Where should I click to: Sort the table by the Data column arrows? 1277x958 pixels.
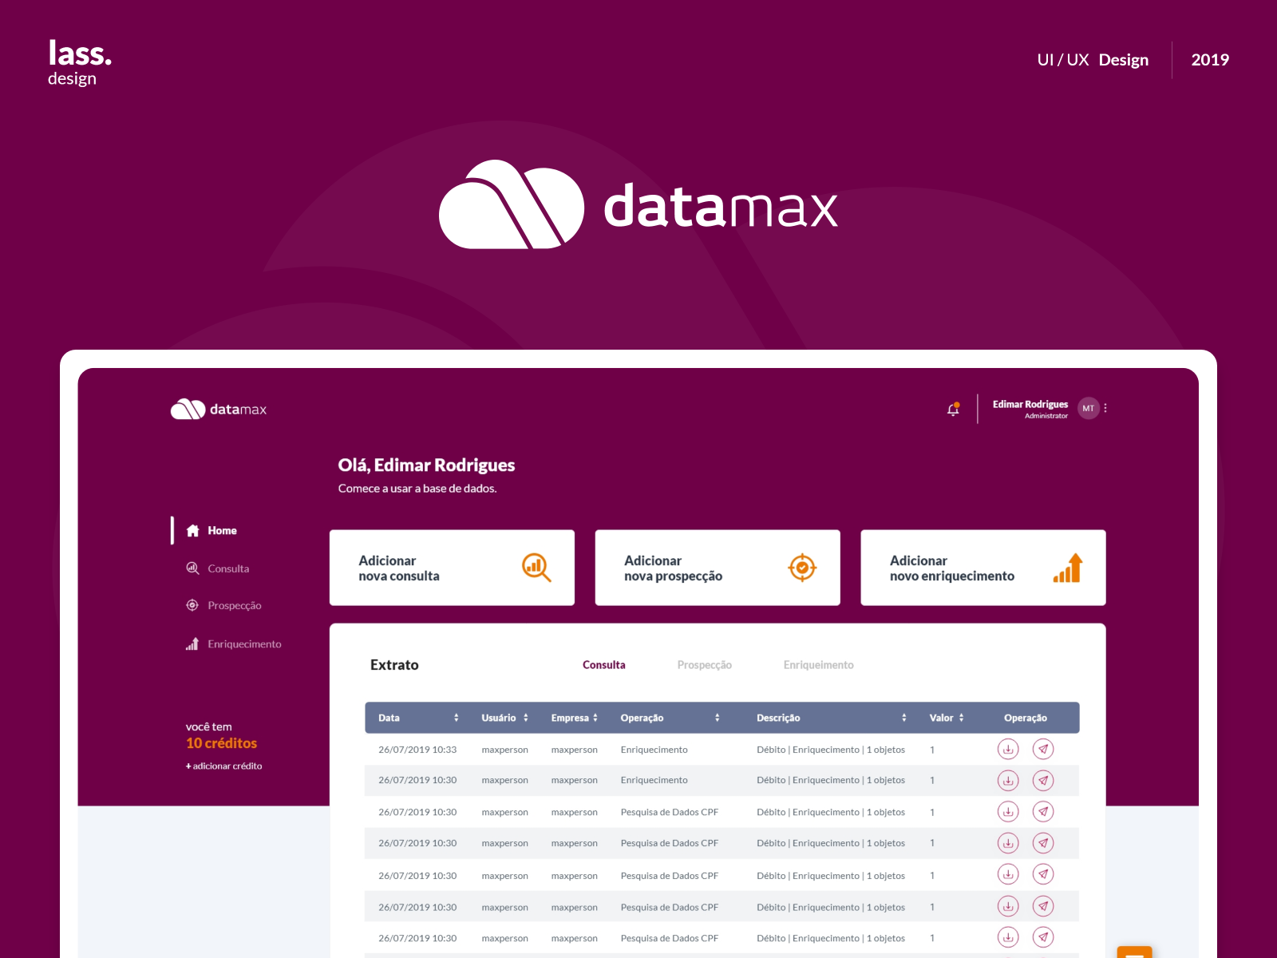coord(457,717)
